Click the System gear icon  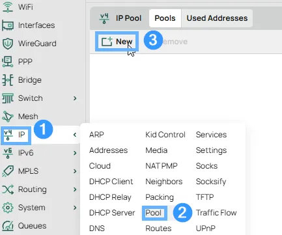[x=8, y=208]
